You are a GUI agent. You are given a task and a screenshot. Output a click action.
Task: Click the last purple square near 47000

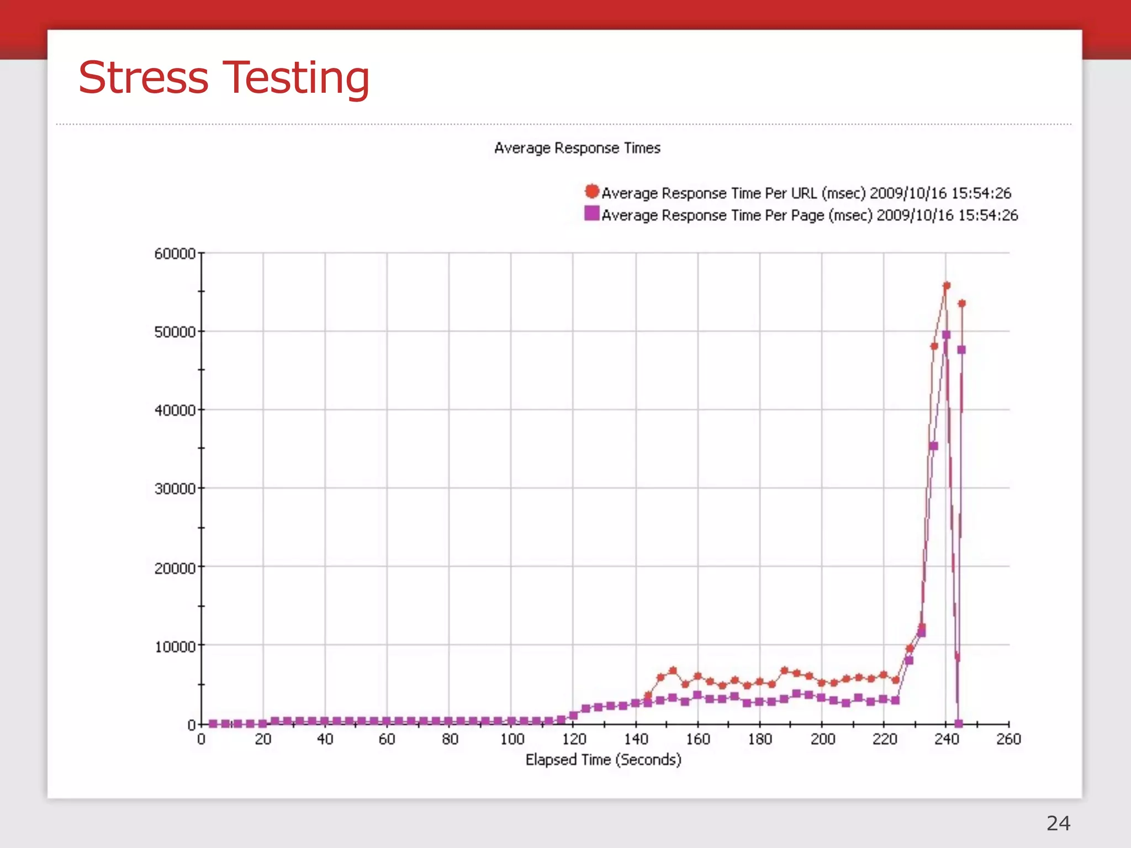tap(961, 349)
